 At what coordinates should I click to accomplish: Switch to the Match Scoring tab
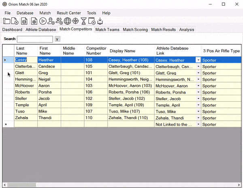pos(135,30)
